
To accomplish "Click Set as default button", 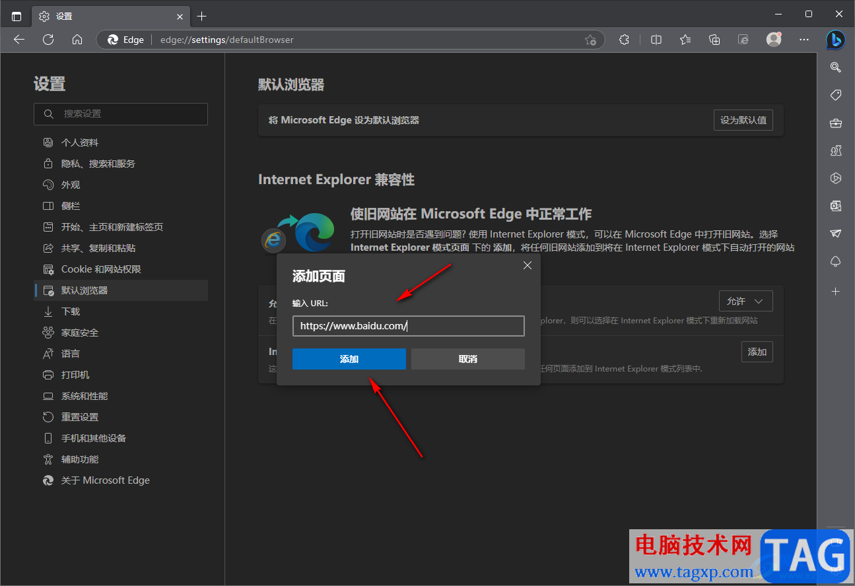I will coord(743,120).
